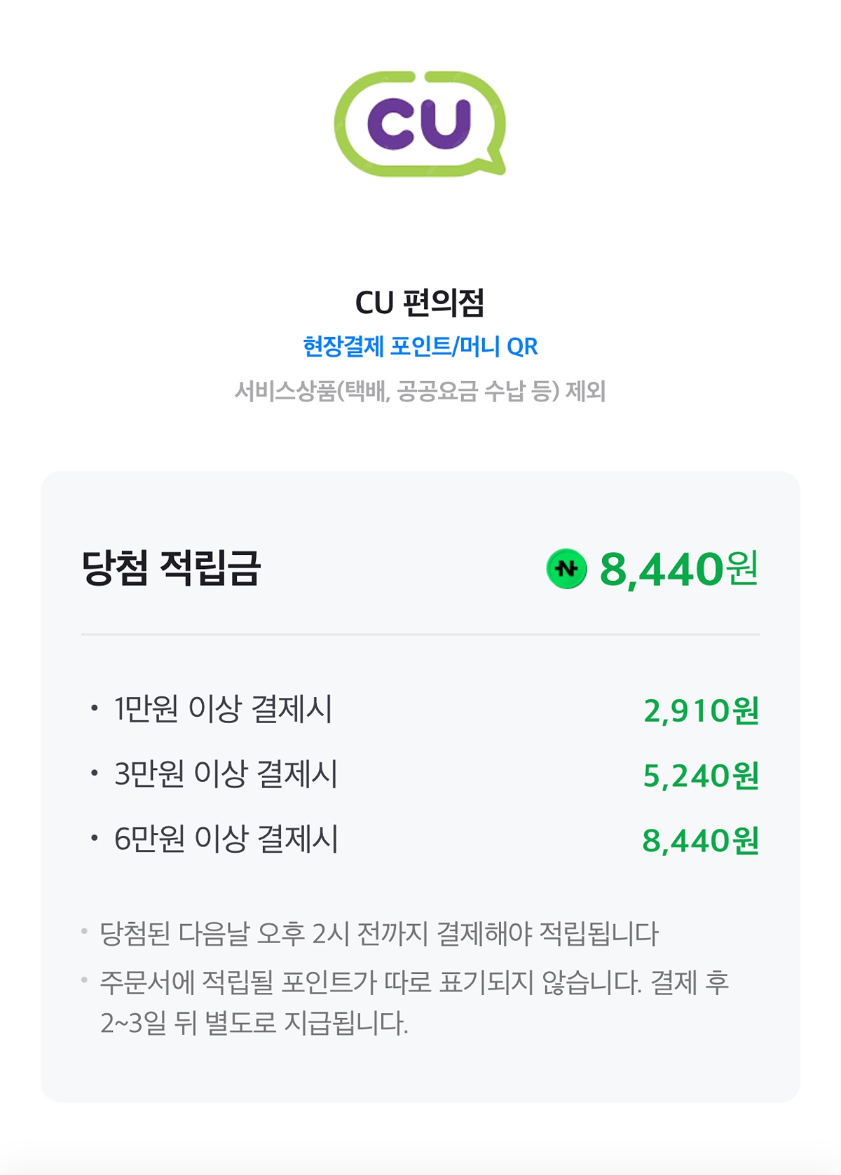Click the 오후 2시 payment deadline notice

pos(379,934)
